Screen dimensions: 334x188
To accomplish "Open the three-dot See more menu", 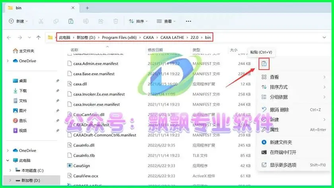I will [188, 21].
